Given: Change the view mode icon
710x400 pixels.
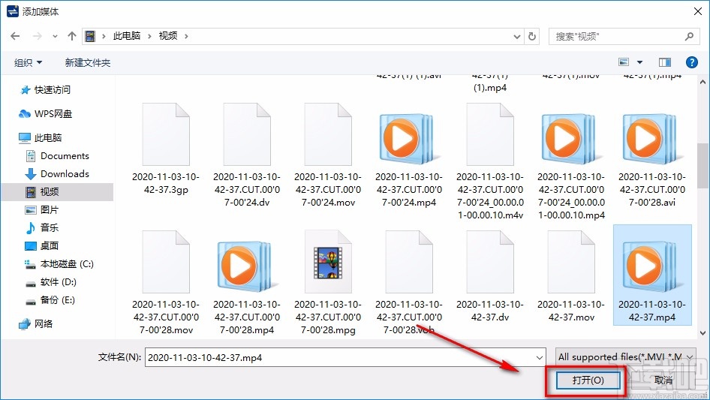Looking at the screenshot, I should click(624, 62).
